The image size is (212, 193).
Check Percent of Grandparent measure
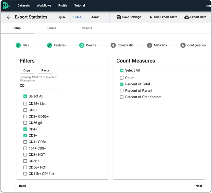(x=122, y=97)
